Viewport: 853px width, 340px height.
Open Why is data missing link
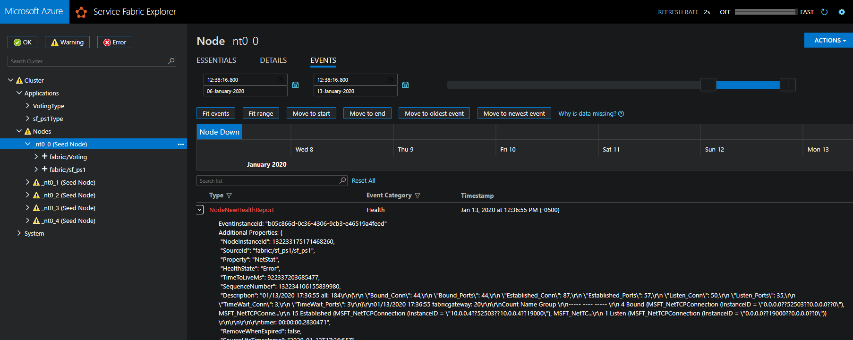coord(587,114)
